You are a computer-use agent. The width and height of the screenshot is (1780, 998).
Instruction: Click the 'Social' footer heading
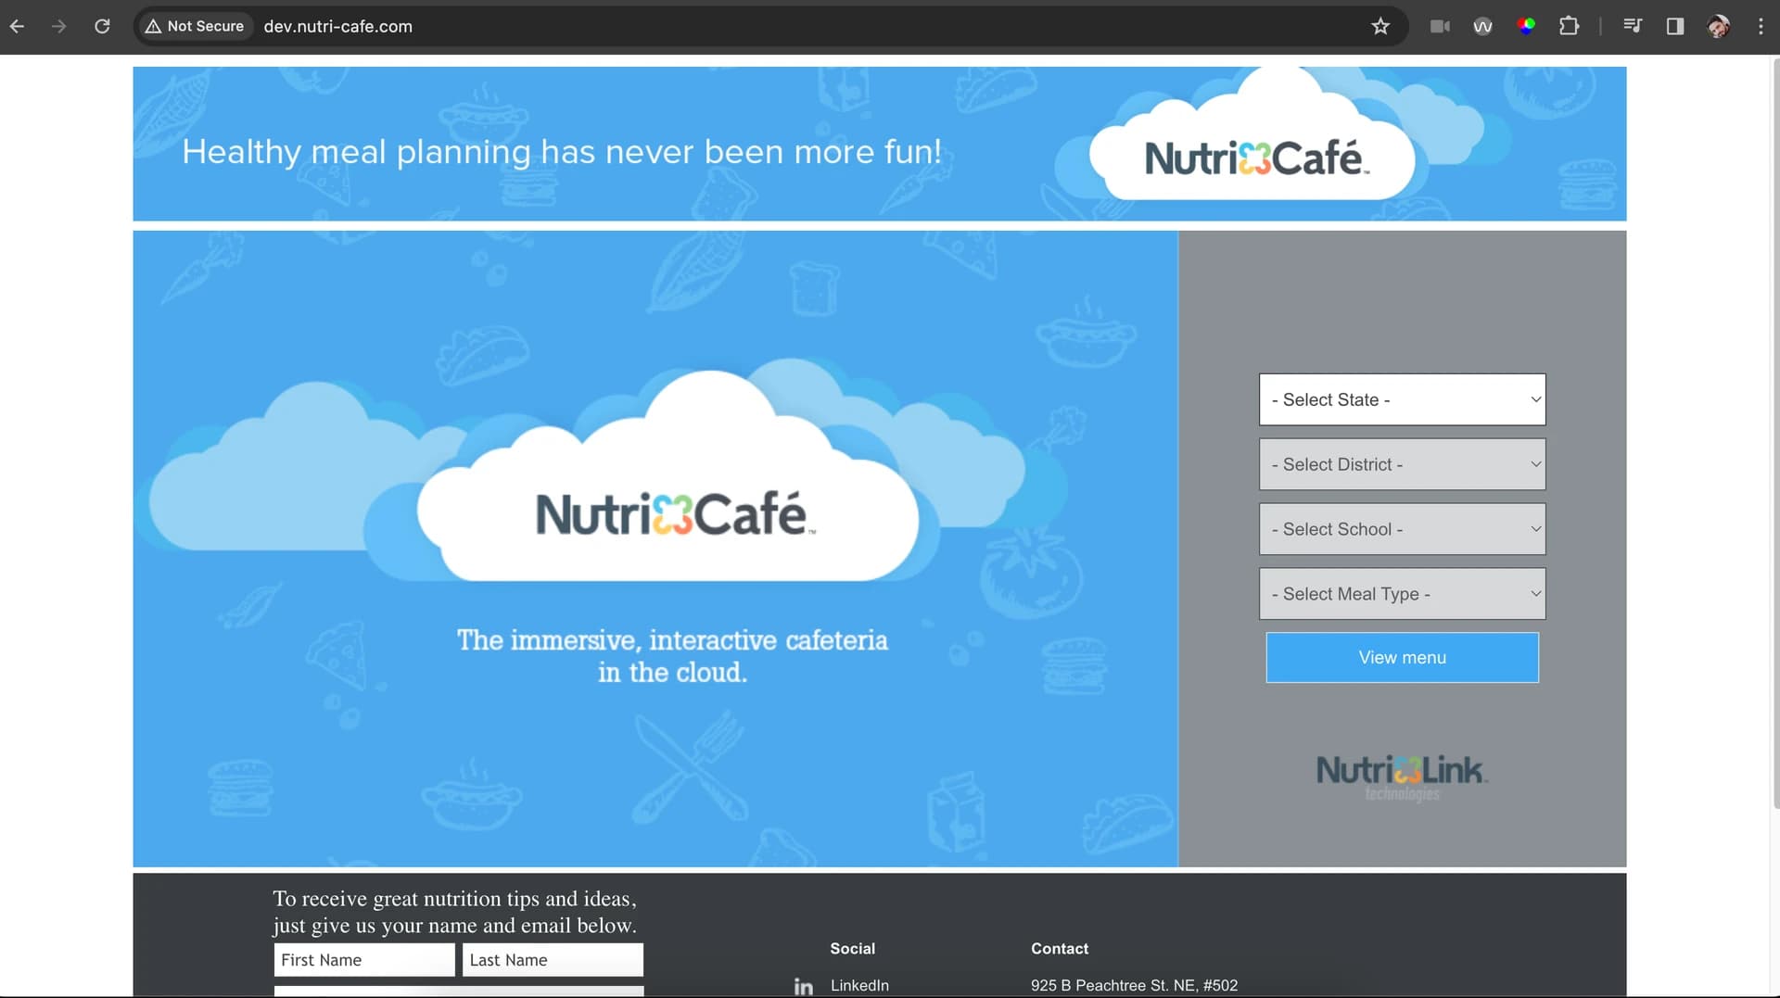pos(852,948)
